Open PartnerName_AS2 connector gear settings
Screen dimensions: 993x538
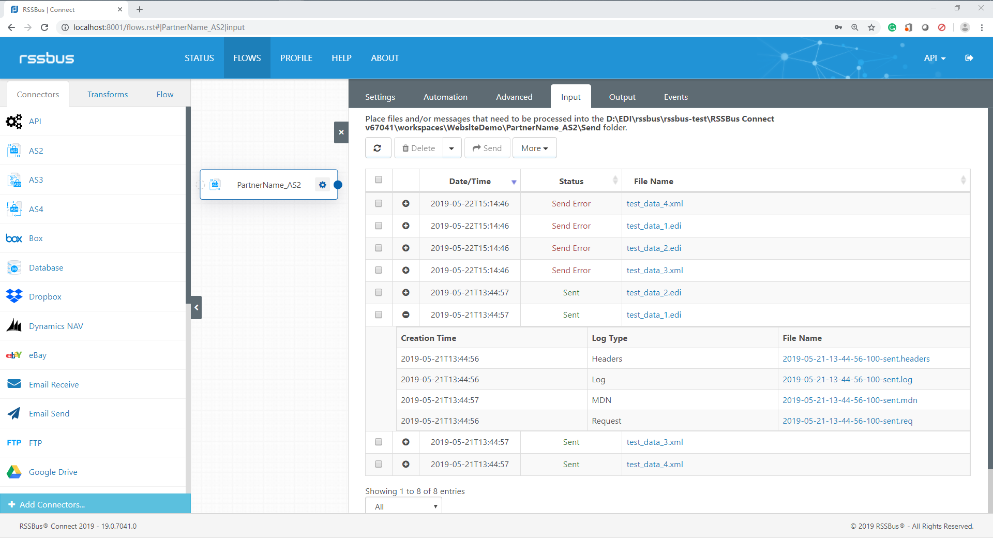pyautogui.click(x=323, y=185)
